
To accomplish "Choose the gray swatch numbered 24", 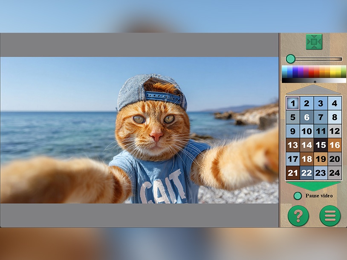I will click(335, 173).
